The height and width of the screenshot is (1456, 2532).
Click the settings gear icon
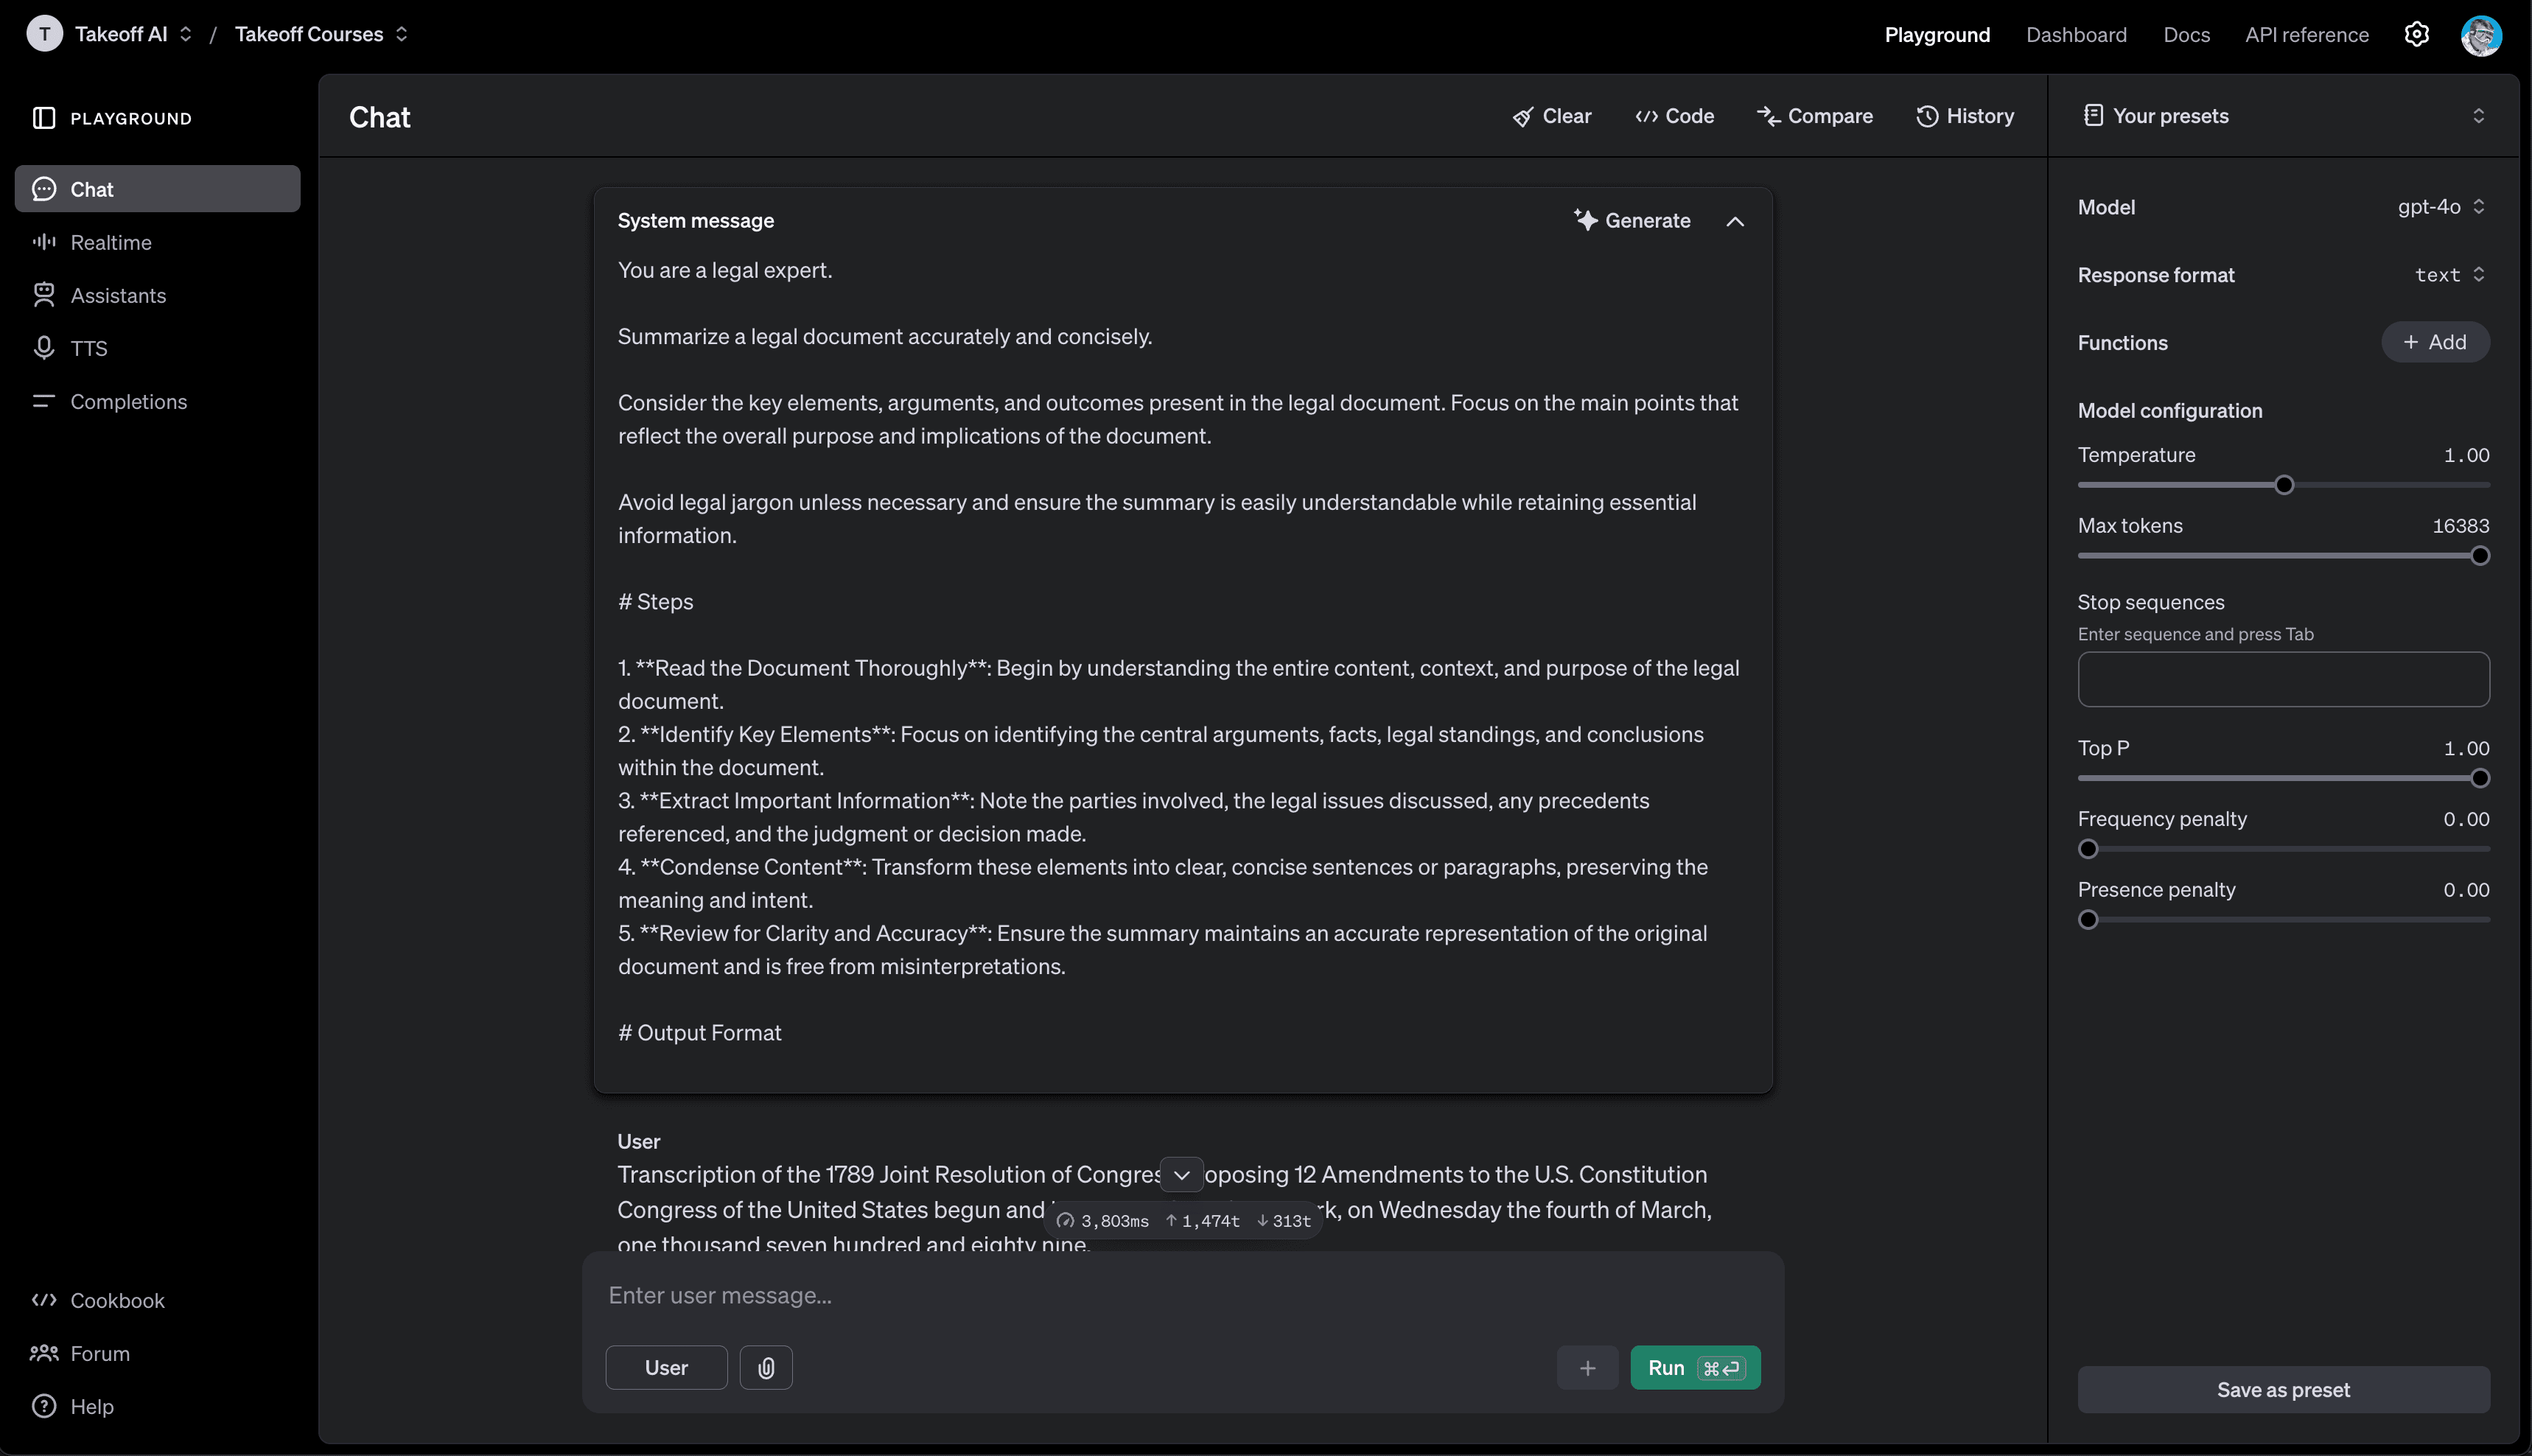pos(2416,35)
